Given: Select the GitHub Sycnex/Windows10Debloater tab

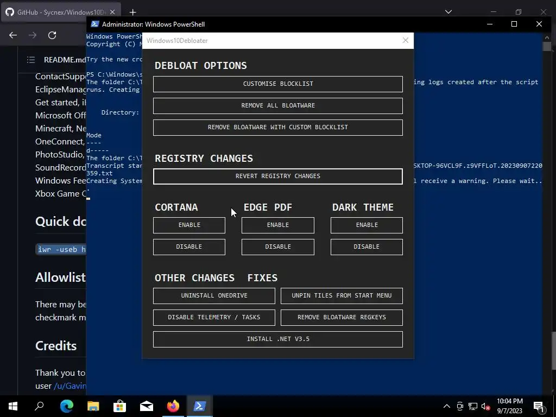Looking at the screenshot, I should click(61, 12).
